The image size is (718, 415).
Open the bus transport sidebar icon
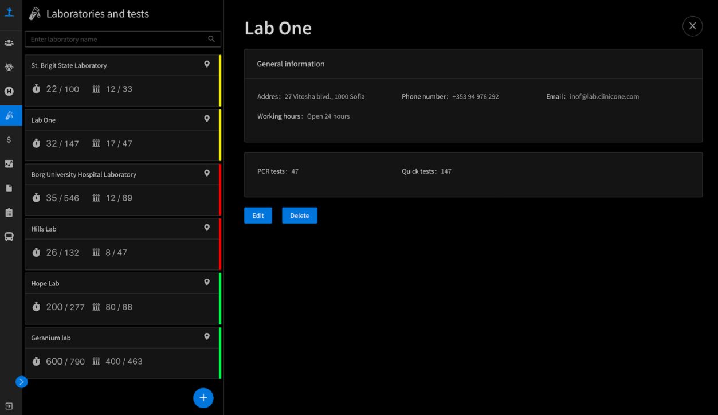click(9, 237)
